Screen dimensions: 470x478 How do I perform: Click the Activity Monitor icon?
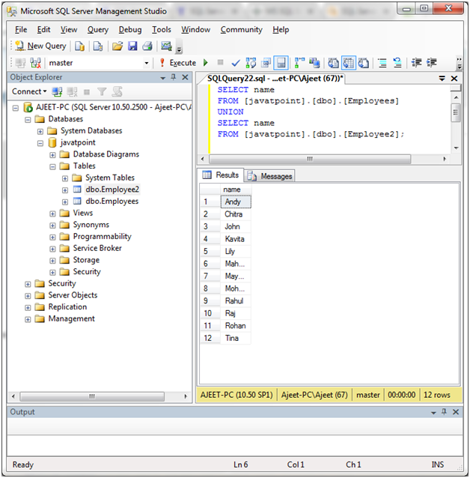(166, 46)
